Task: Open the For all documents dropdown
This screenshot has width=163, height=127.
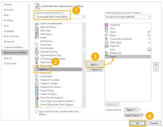Action: coord(128,17)
